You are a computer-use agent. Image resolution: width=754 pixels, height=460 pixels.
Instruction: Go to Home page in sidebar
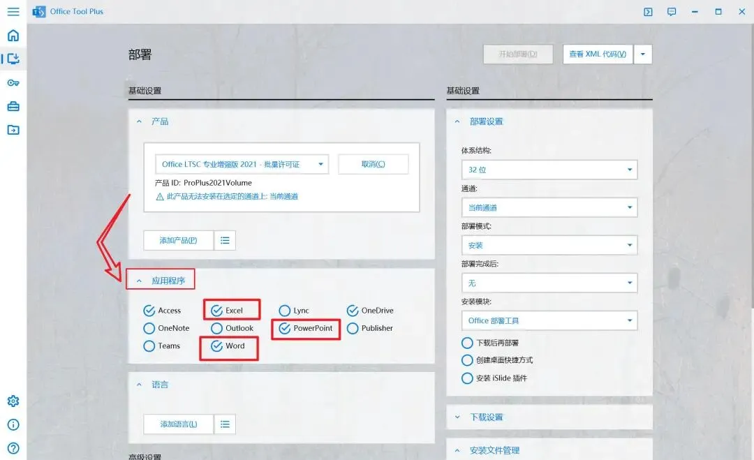coord(13,35)
